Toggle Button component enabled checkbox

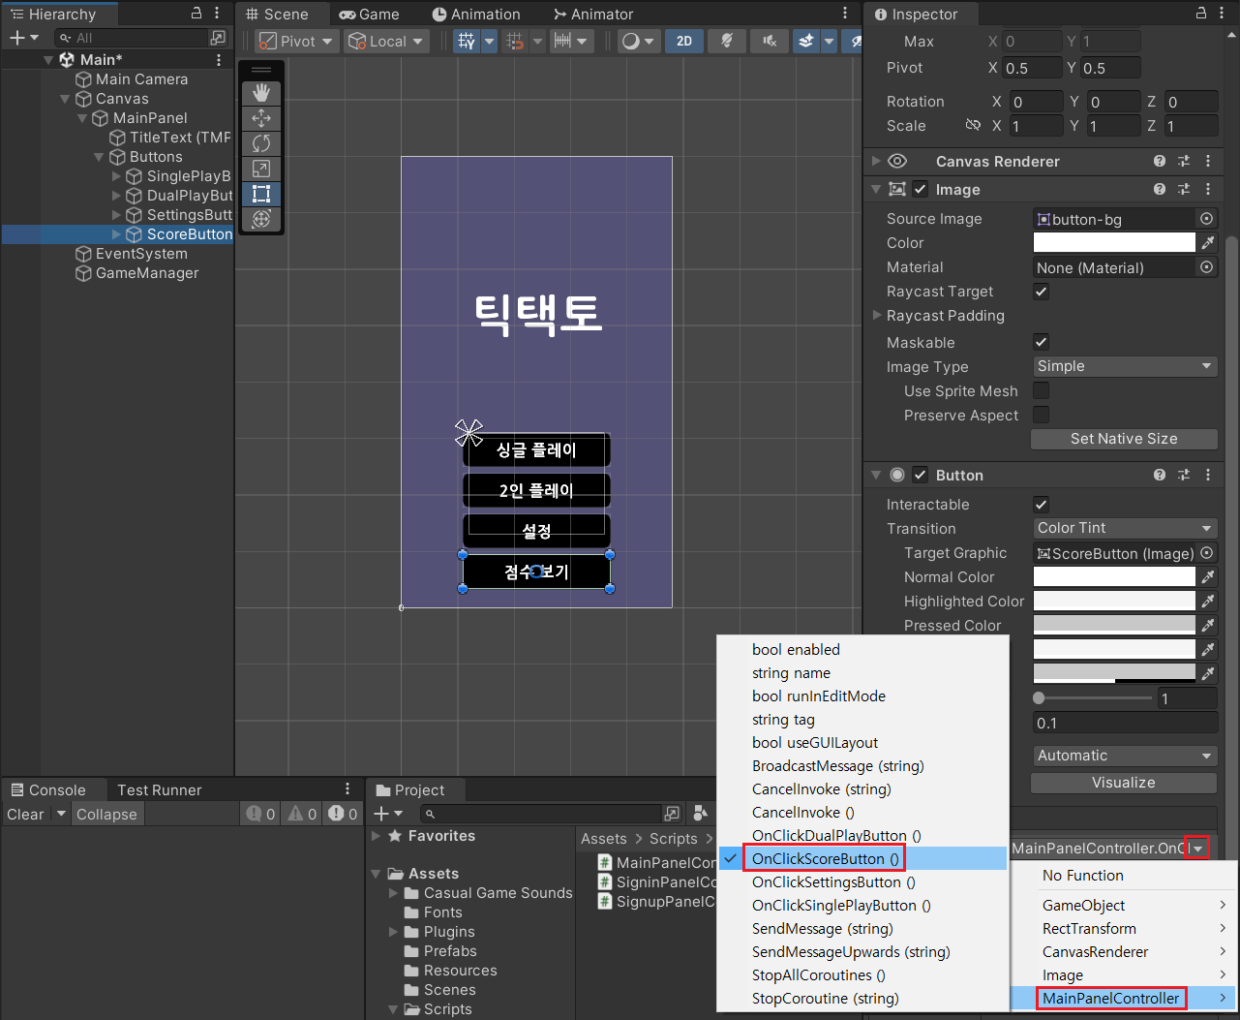921,475
